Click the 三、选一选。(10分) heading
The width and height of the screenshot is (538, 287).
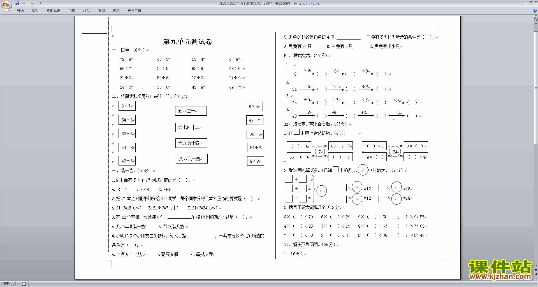pos(131,171)
